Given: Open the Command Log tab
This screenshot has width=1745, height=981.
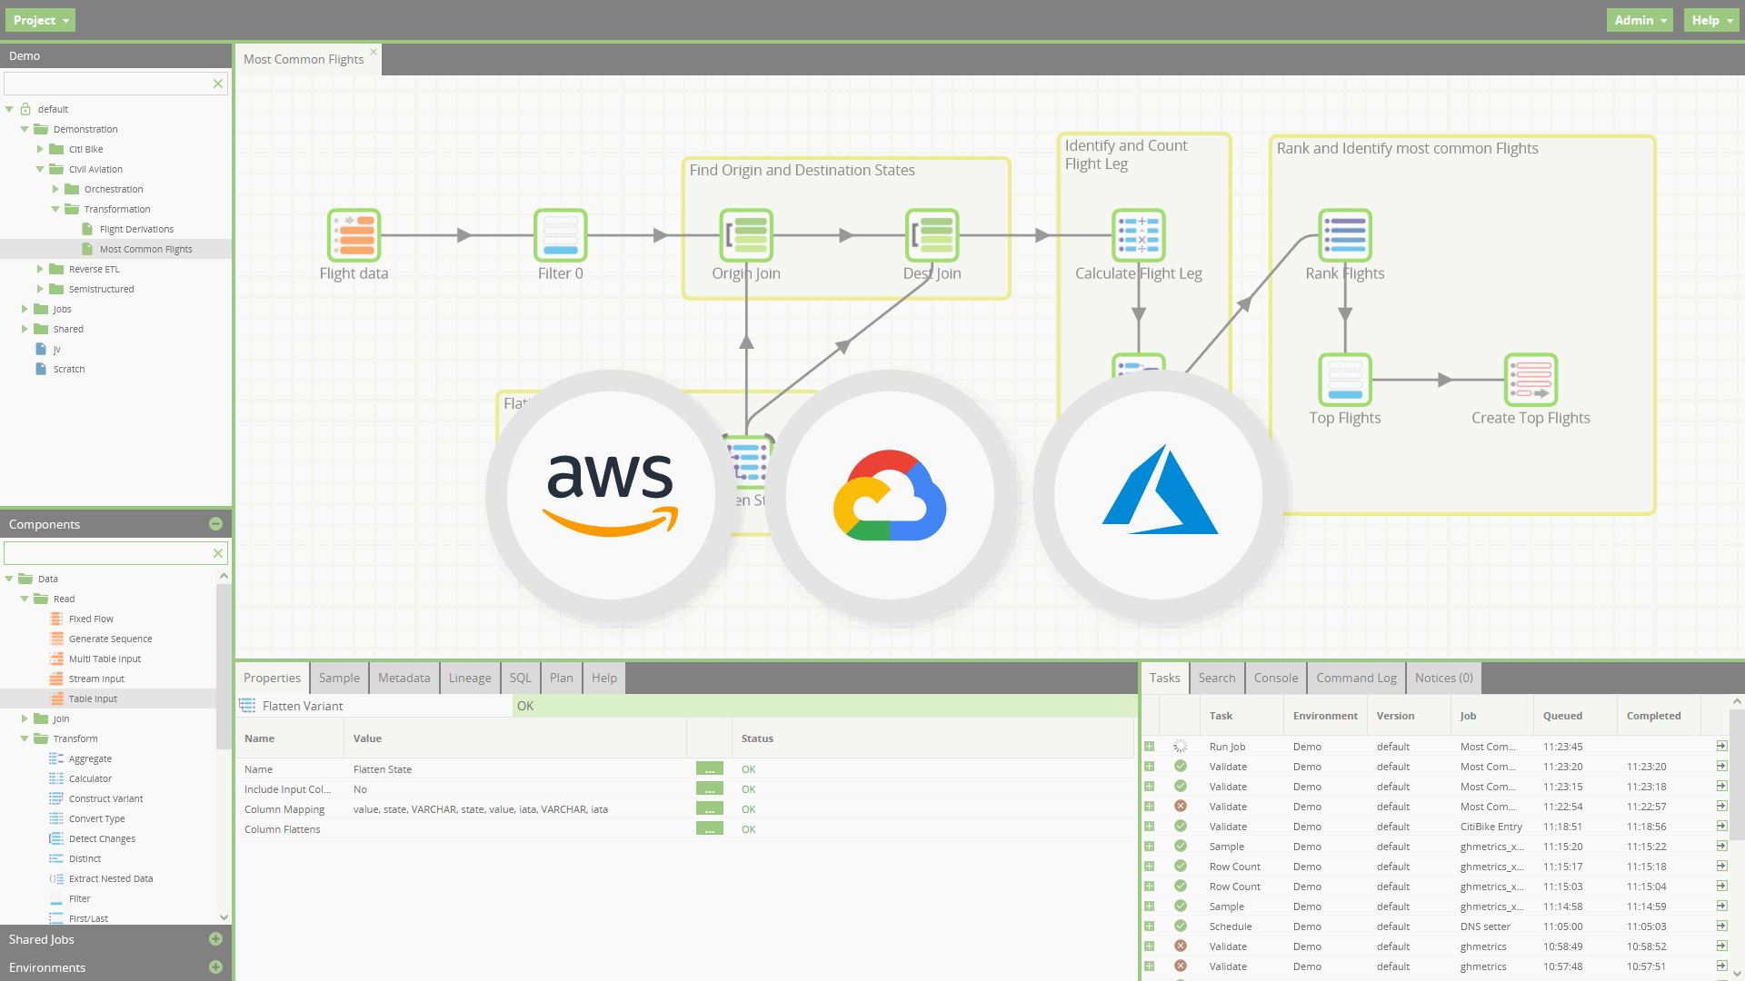Looking at the screenshot, I should pyautogui.click(x=1355, y=678).
